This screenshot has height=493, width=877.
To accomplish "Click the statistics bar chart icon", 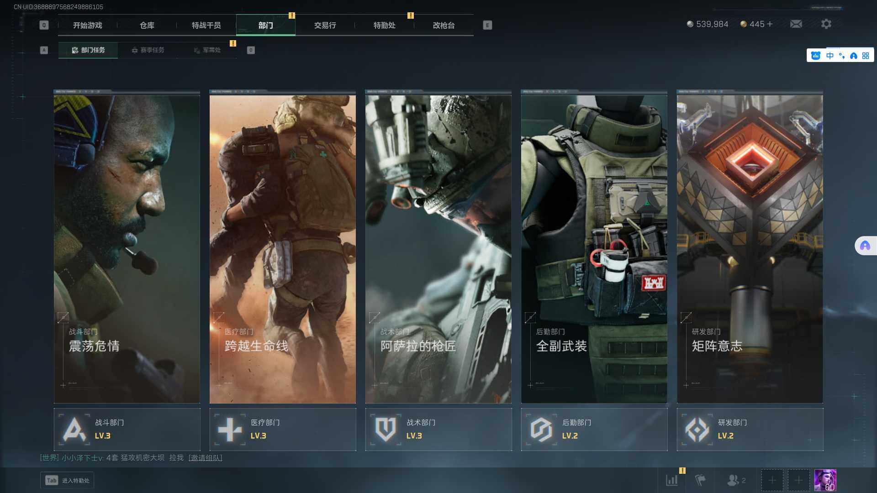I will [x=672, y=480].
